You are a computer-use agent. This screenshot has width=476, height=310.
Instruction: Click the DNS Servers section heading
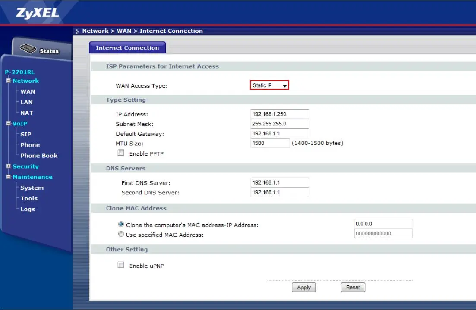pos(126,168)
